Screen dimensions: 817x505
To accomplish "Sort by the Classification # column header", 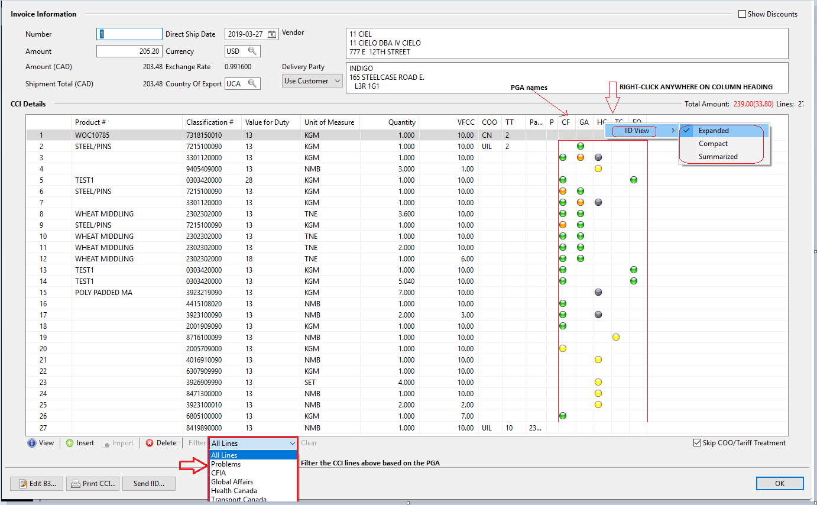I will (212, 122).
